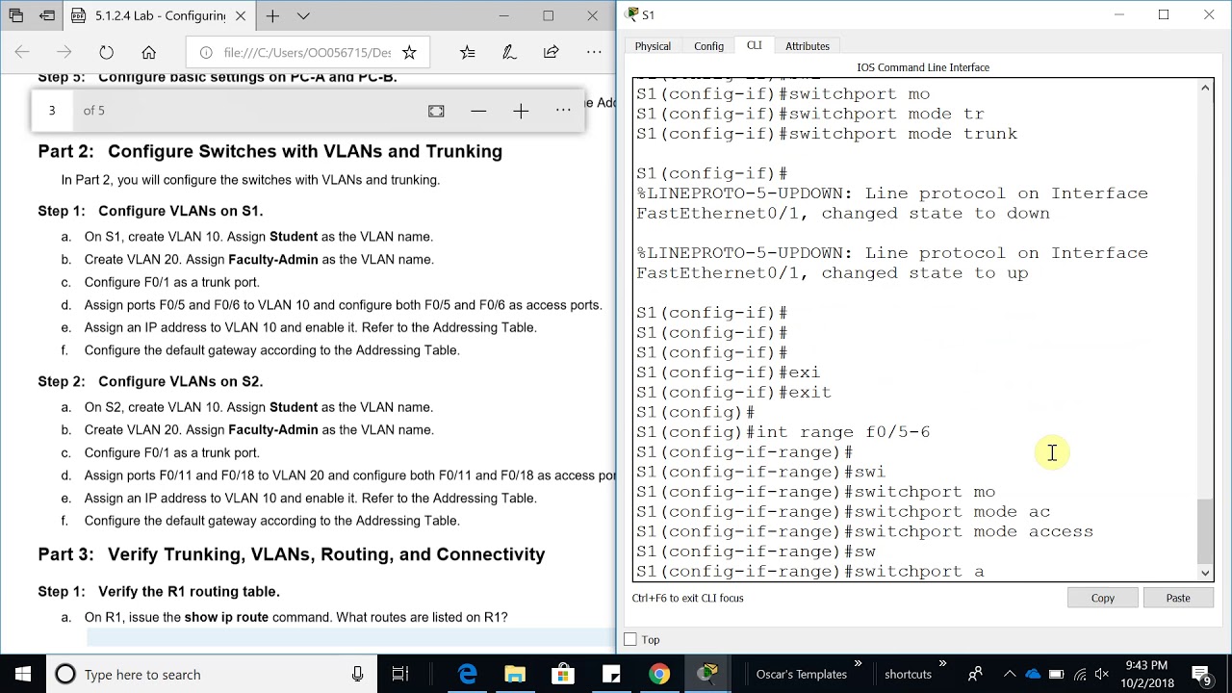Zoom in the PDF document
This screenshot has width=1232, height=693.
point(521,112)
